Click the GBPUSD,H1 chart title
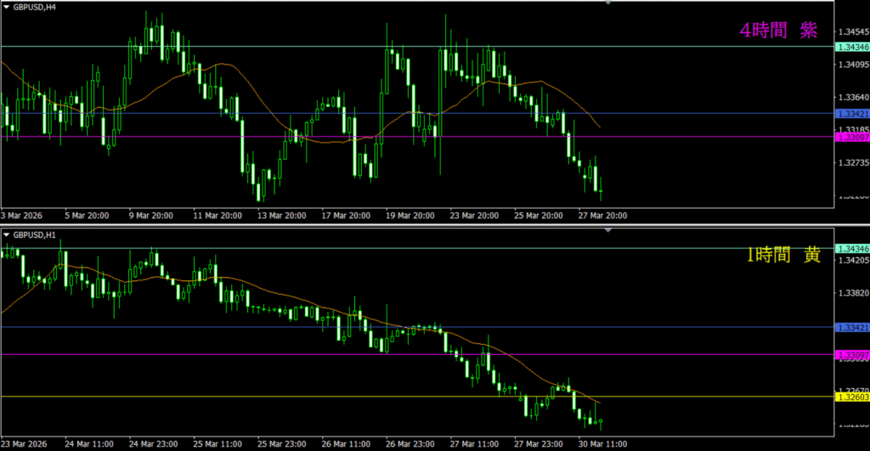This screenshot has width=870, height=451. pyautogui.click(x=39, y=234)
